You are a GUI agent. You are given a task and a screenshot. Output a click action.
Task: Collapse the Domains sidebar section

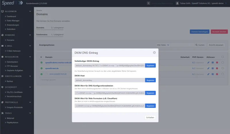click(30, 35)
